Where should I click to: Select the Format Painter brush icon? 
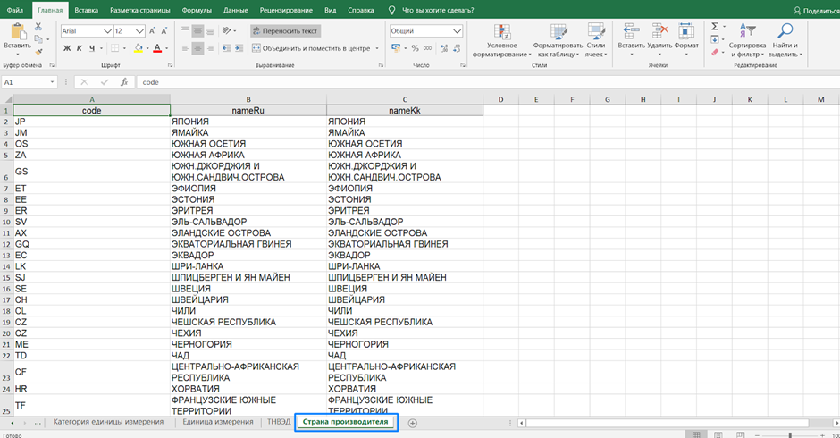pyautogui.click(x=38, y=52)
